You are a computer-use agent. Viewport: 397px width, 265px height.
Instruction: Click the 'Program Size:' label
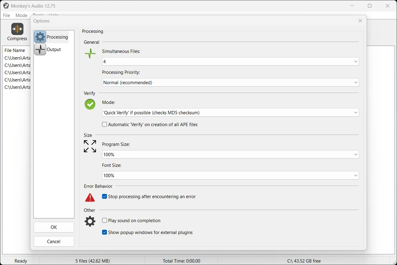[x=116, y=144]
